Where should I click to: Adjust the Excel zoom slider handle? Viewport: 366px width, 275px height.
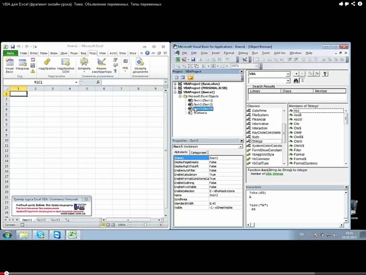coord(145,225)
